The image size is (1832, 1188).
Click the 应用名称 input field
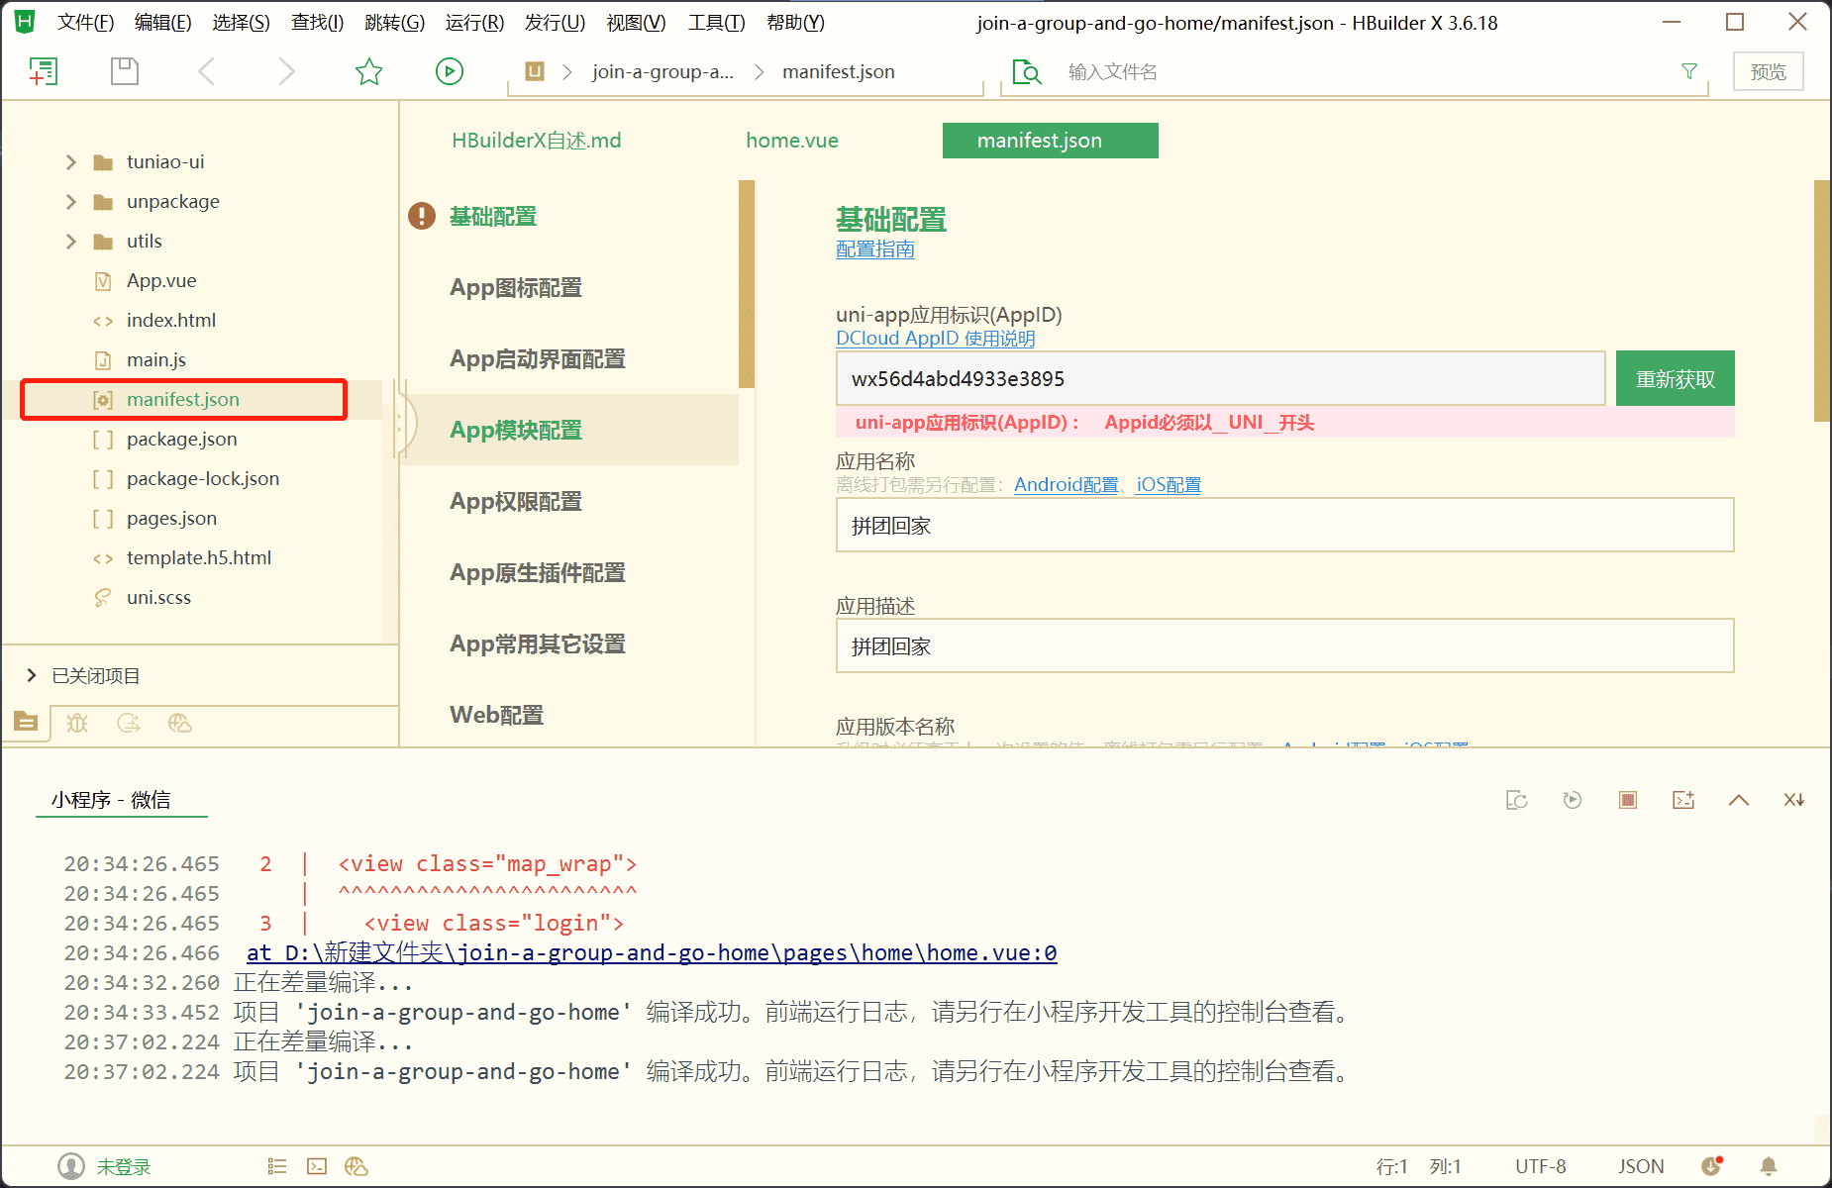pos(1285,525)
